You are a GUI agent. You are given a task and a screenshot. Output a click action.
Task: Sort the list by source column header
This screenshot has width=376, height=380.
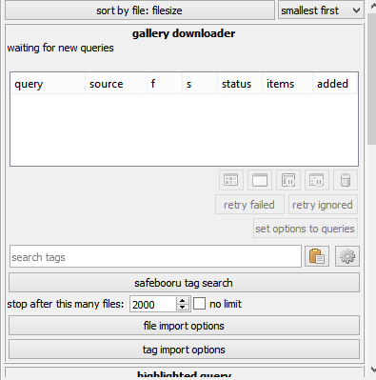116,84
